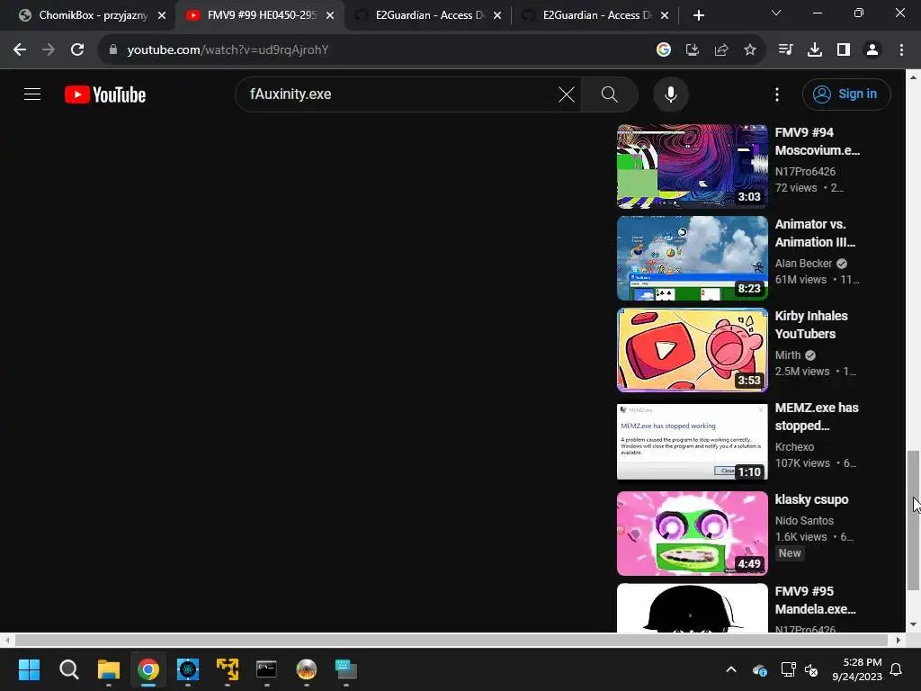Close the ChomikBox tab
The image size is (921, 691).
point(162,15)
